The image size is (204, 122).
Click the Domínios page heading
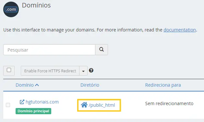click(36, 5)
